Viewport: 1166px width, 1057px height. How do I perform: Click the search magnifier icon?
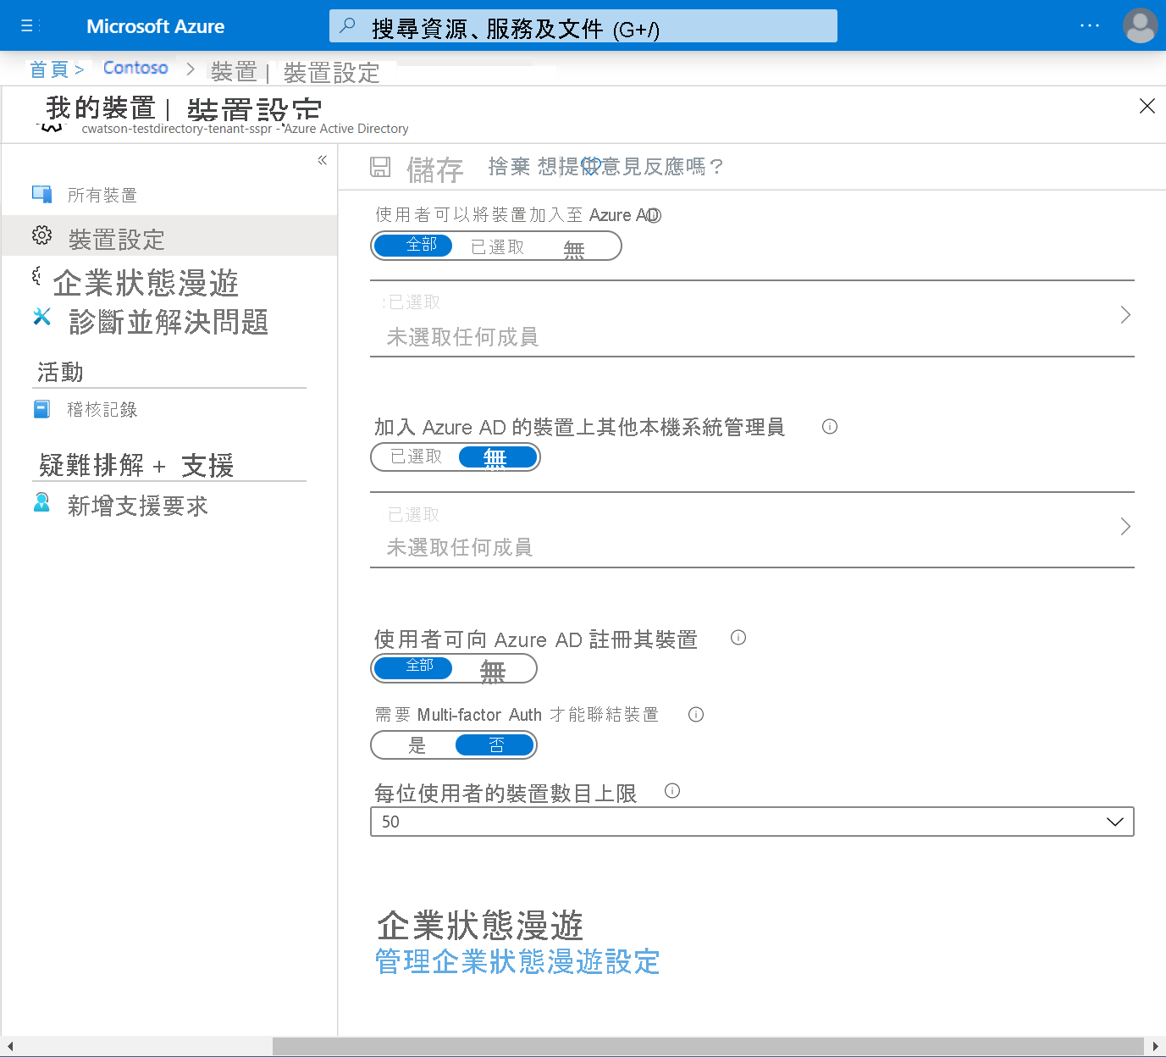347,26
